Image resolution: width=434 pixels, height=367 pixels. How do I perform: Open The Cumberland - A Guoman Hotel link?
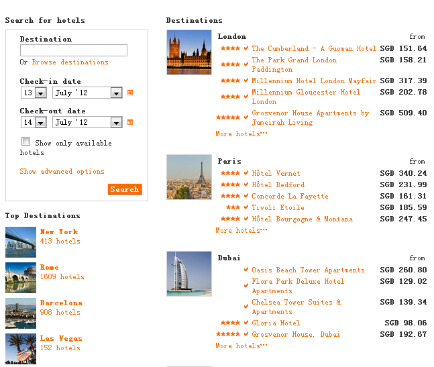click(314, 48)
